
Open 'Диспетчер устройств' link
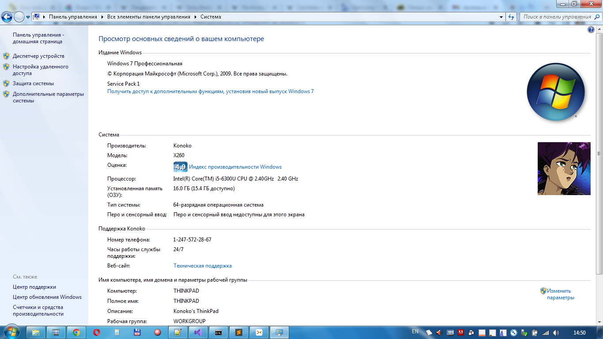point(38,56)
